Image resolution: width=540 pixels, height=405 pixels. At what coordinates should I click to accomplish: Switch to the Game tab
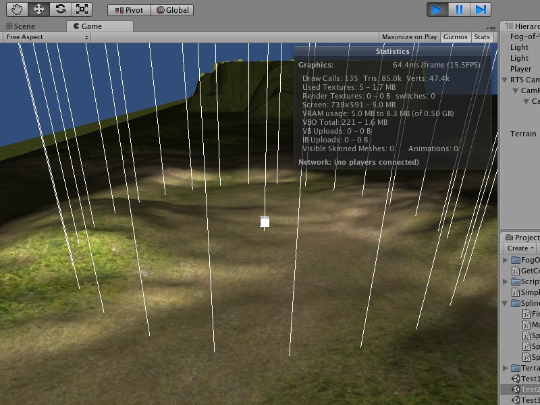(88, 25)
